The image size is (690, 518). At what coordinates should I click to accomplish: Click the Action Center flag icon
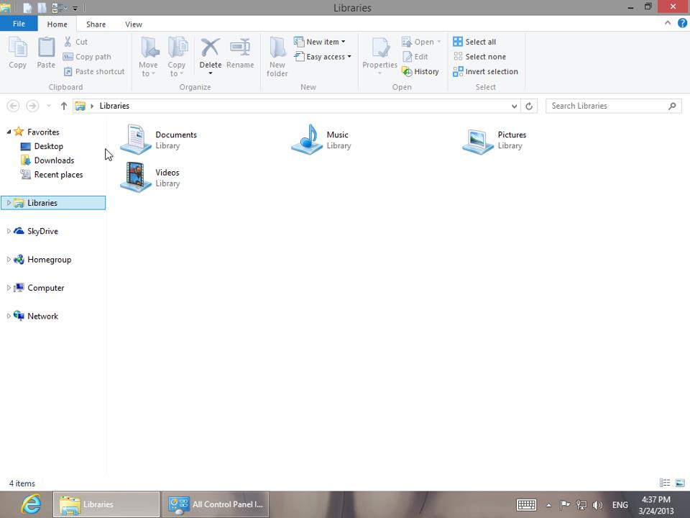coord(565,505)
